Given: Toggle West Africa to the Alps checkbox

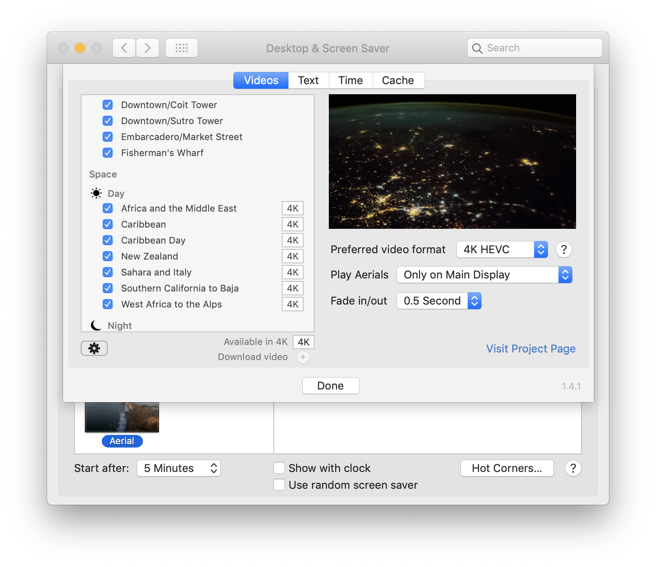Looking at the screenshot, I should [x=108, y=304].
